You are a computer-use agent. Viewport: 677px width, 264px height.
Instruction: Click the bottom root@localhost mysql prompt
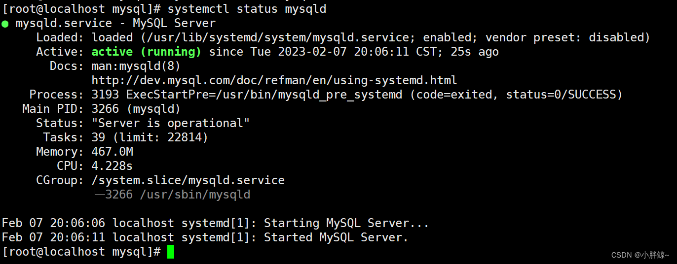click(x=81, y=252)
